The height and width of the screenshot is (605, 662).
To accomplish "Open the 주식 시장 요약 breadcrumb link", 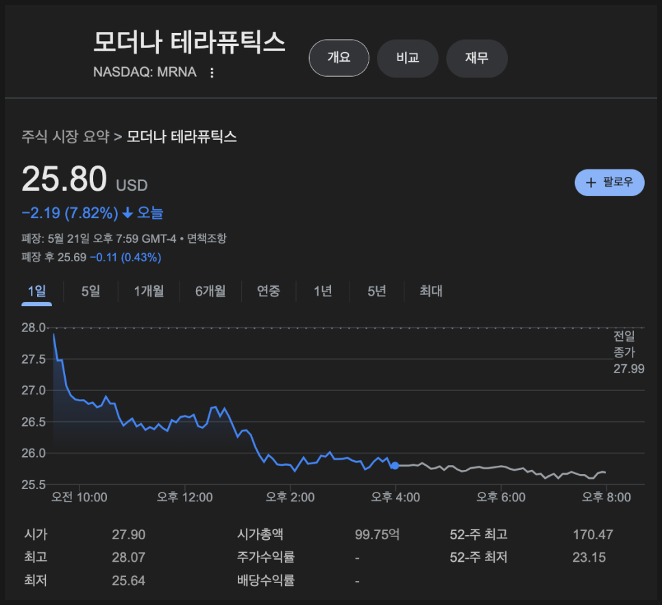I will pos(65,137).
